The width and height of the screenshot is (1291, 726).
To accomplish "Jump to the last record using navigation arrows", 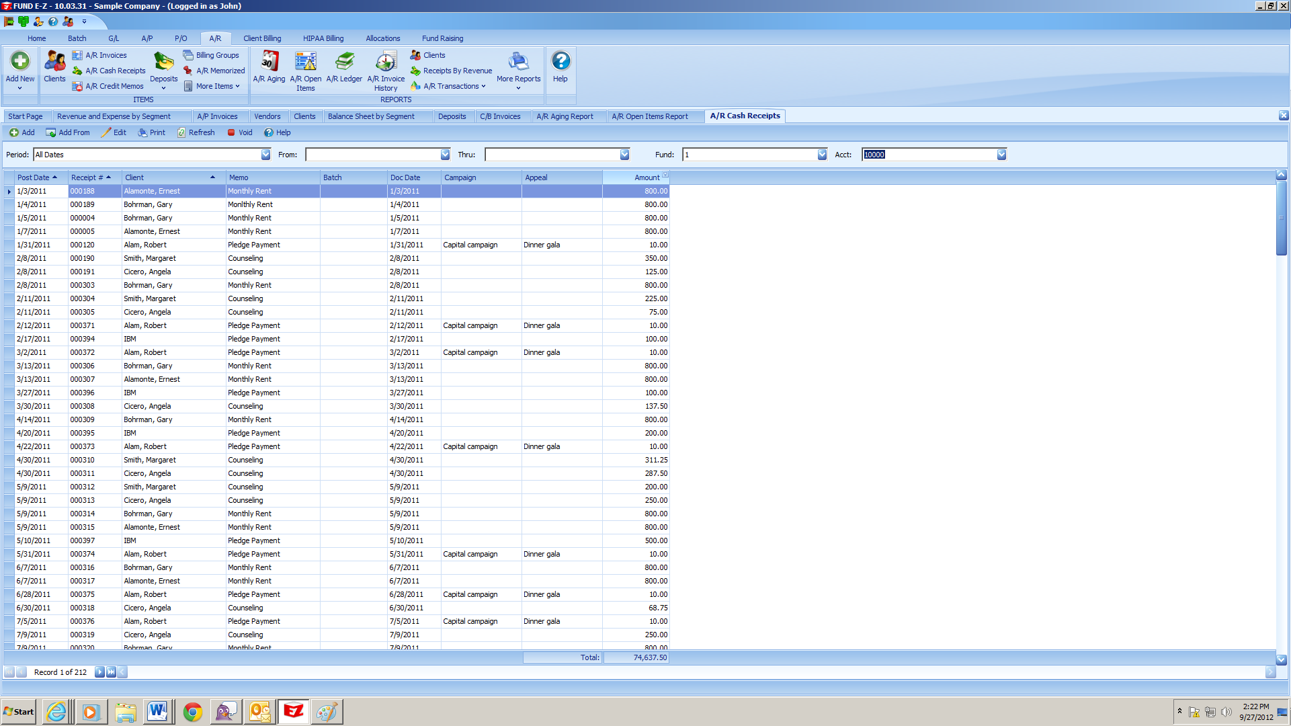I will 110,672.
